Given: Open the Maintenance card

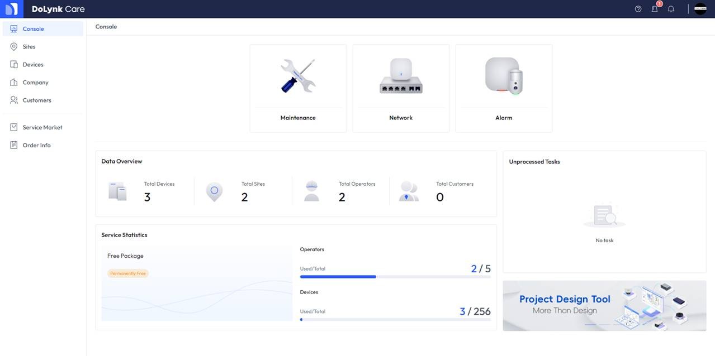Looking at the screenshot, I should (x=298, y=88).
